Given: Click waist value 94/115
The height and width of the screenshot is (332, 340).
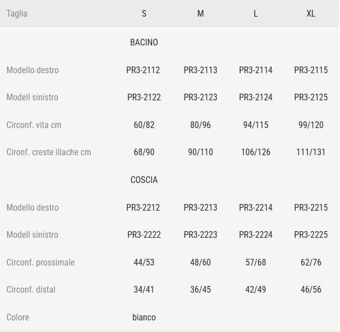Looking at the screenshot, I should pos(255,125).
